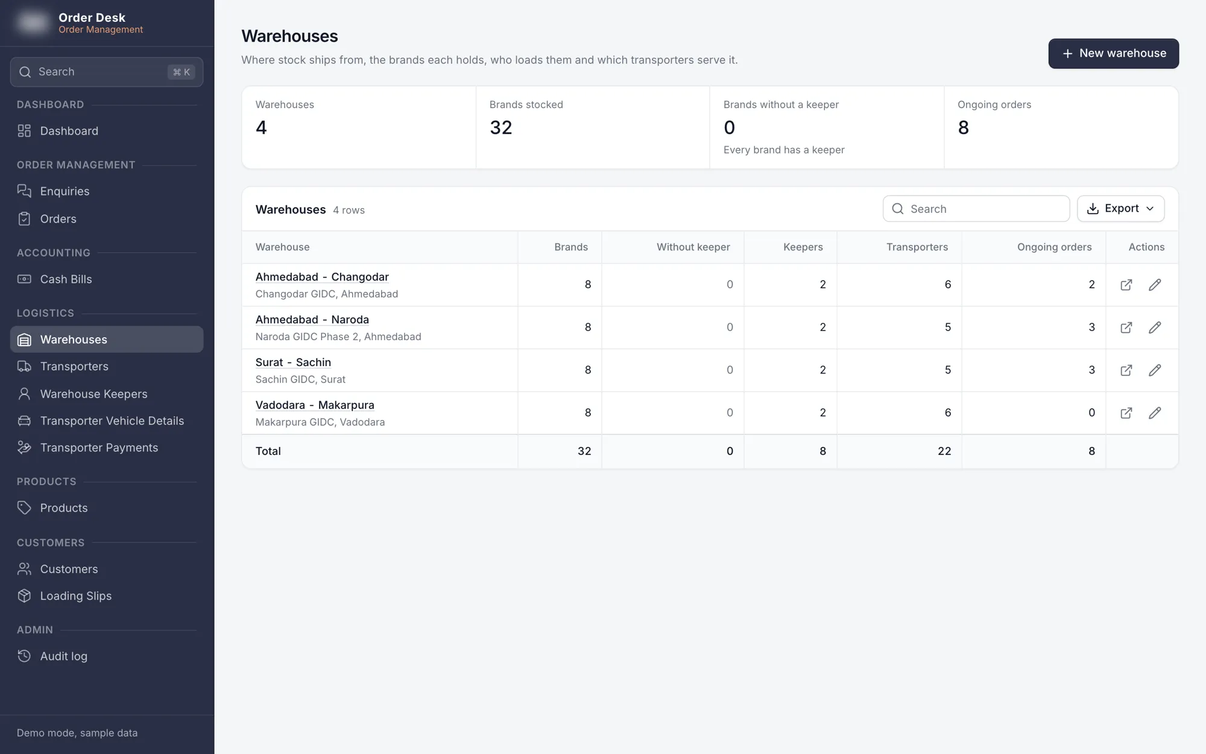
Task: Click the Brands stocked summary card
Action: (x=593, y=127)
